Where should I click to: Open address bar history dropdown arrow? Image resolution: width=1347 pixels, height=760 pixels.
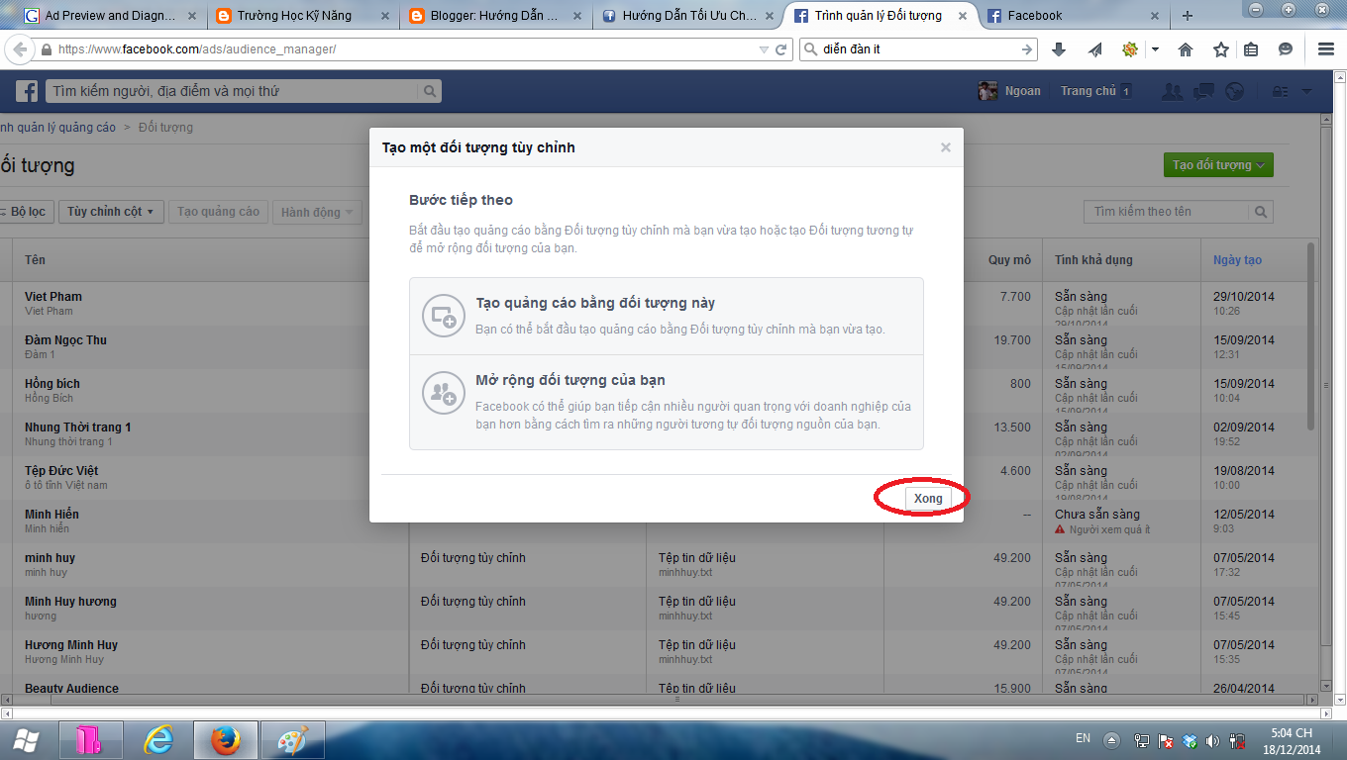coord(763,49)
